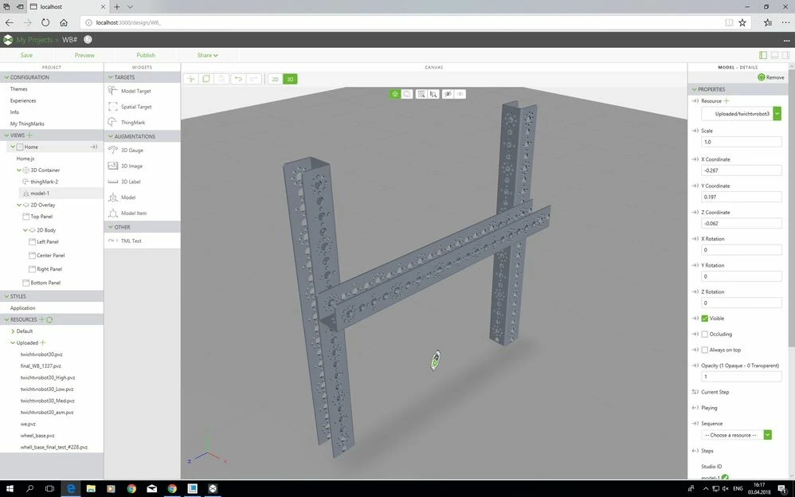The height and width of the screenshot is (497, 795).
Task: Toggle the left panel layout icon
Action: click(x=763, y=55)
